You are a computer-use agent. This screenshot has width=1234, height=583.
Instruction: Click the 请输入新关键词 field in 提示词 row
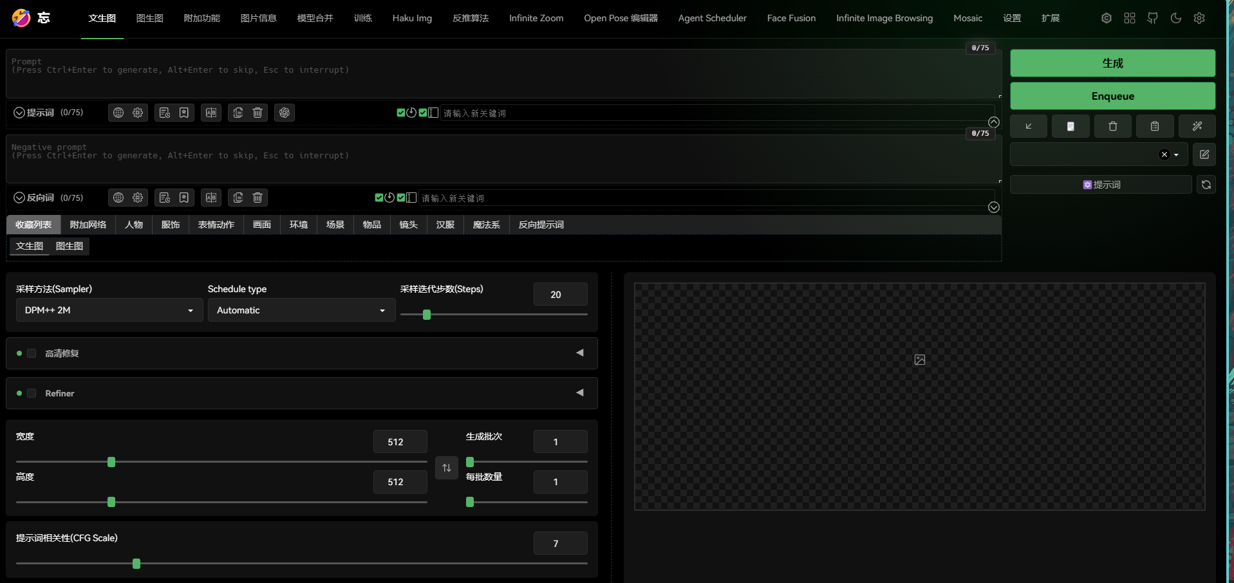pos(718,113)
